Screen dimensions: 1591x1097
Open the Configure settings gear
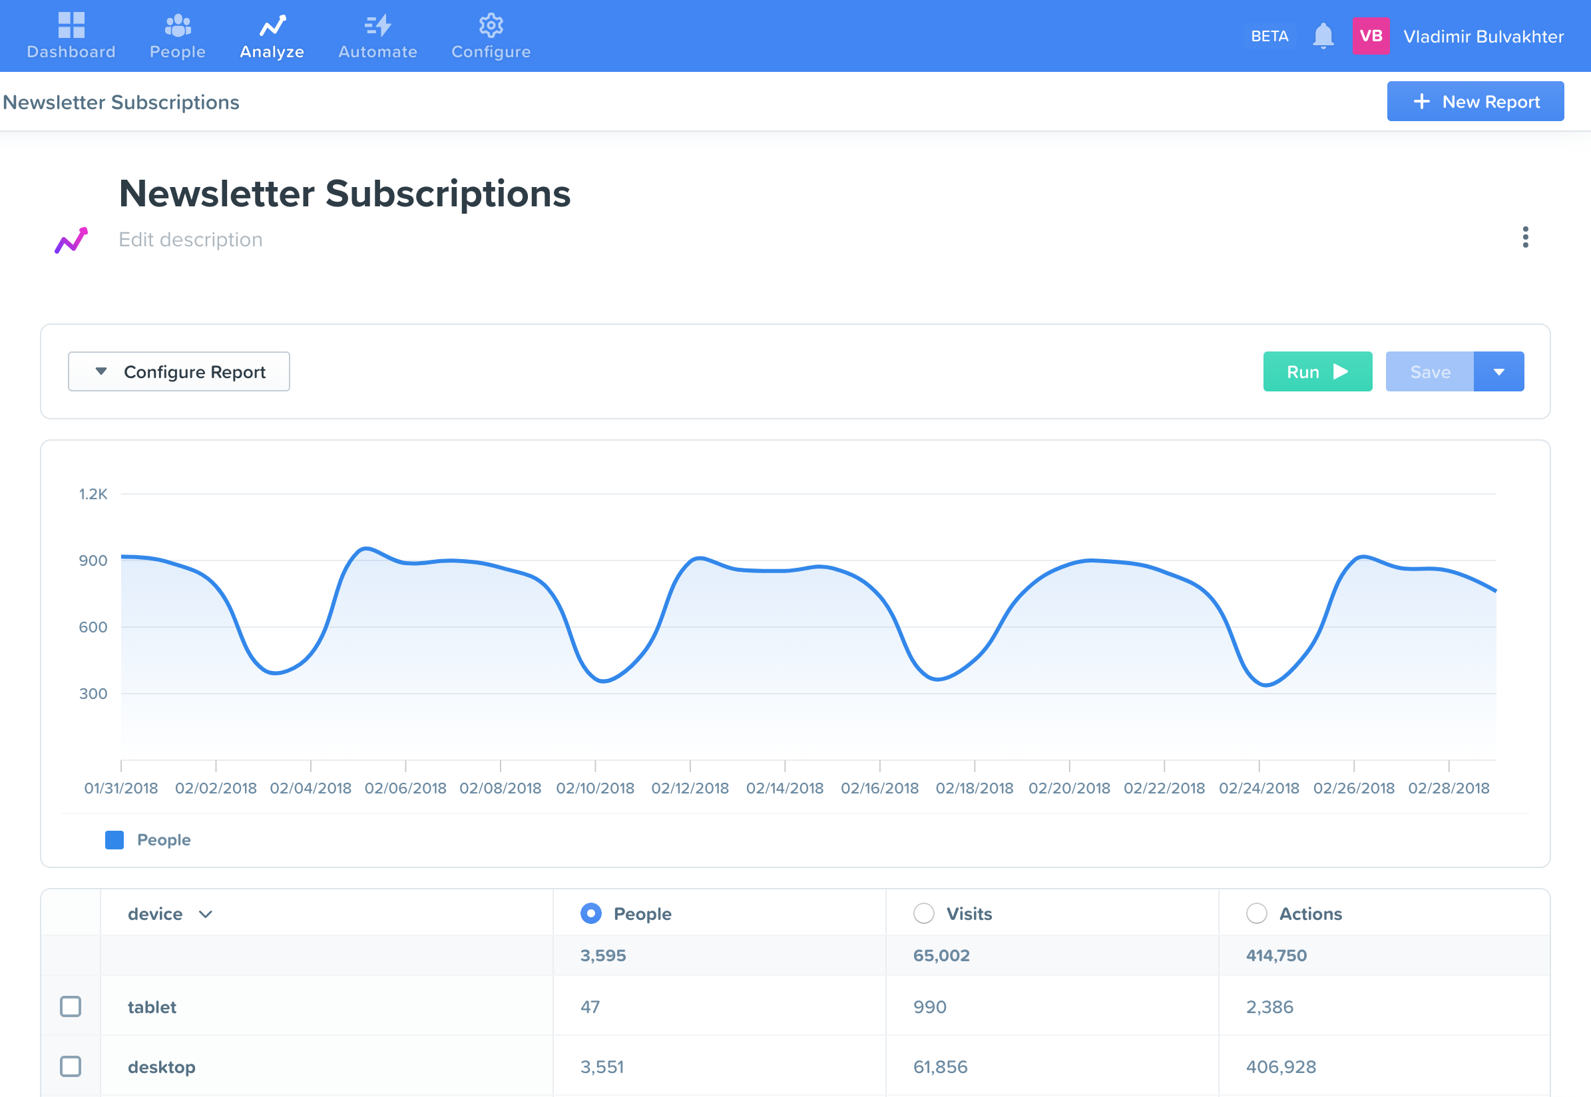point(490,25)
